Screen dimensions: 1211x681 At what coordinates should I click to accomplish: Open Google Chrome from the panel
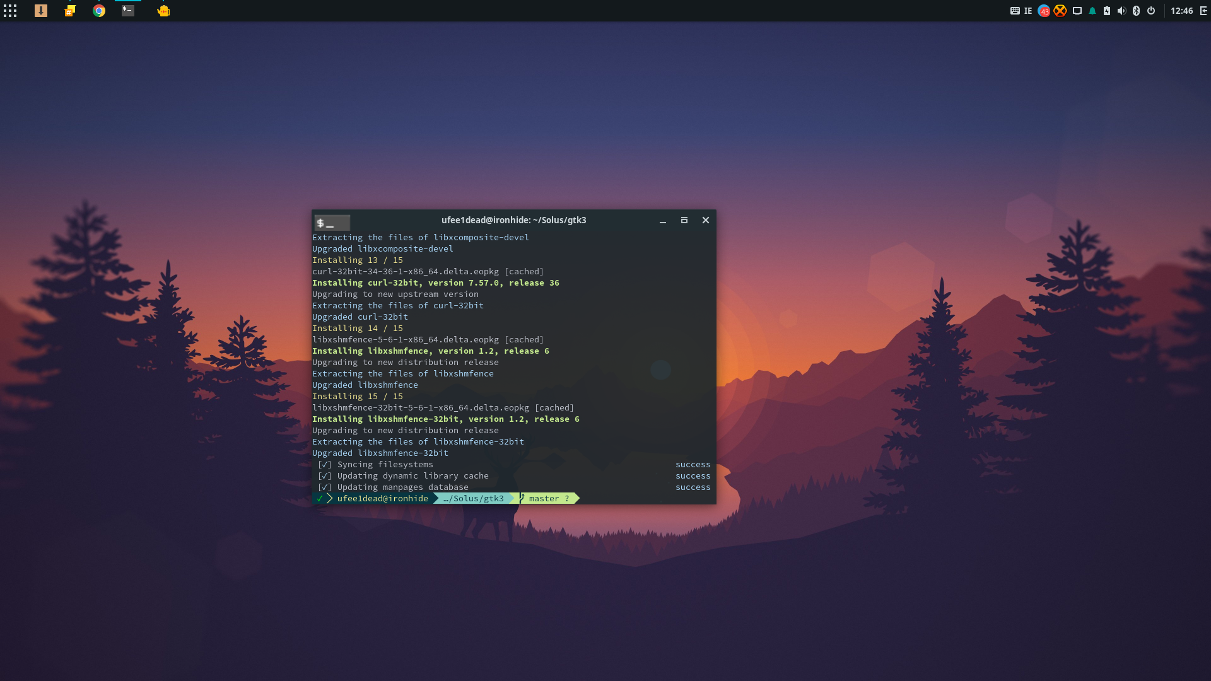99,11
